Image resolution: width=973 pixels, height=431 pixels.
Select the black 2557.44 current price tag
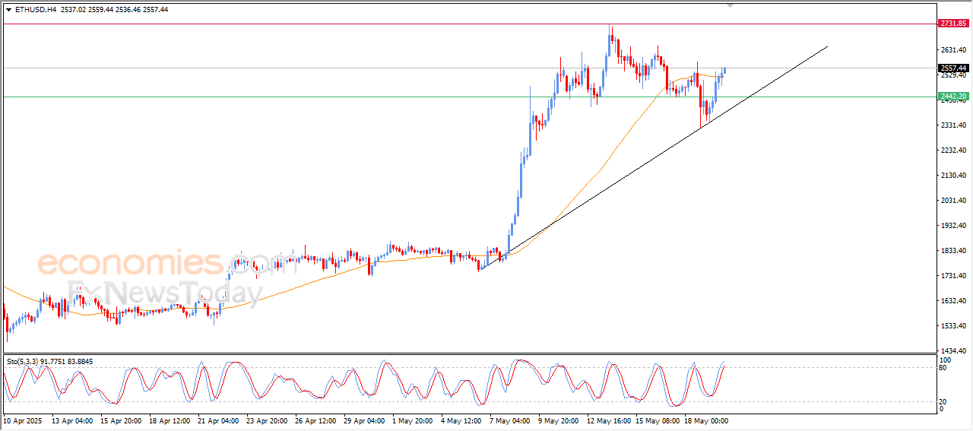pos(952,68)
